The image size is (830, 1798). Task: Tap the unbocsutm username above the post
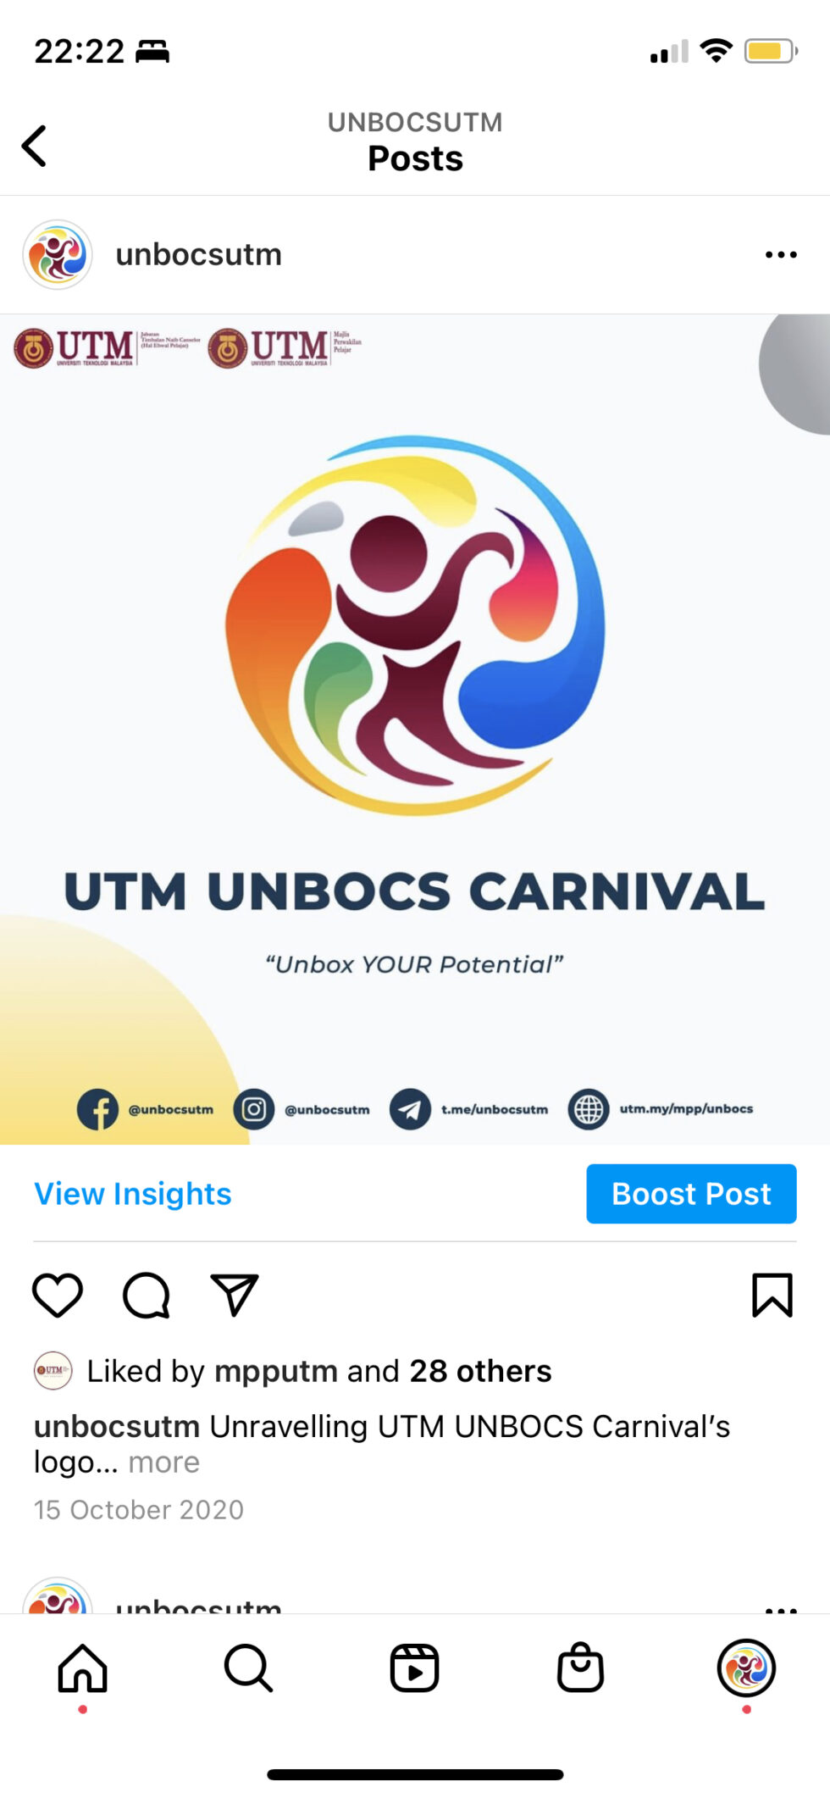pos(199,254)
